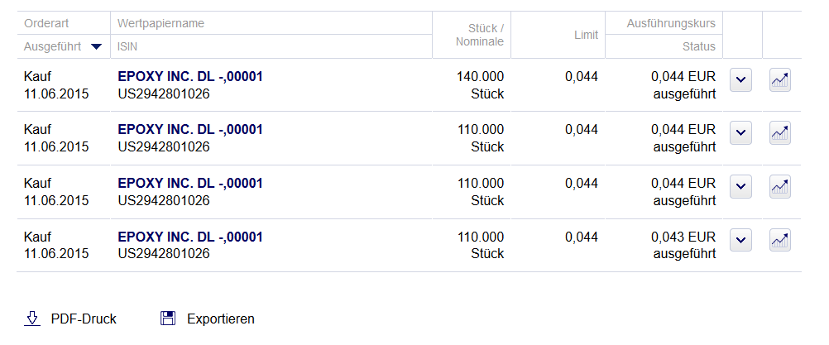Click the PDF-Druck text link
Image resolution: width=829 pixels, height=345 pixels.
point(84,319)
